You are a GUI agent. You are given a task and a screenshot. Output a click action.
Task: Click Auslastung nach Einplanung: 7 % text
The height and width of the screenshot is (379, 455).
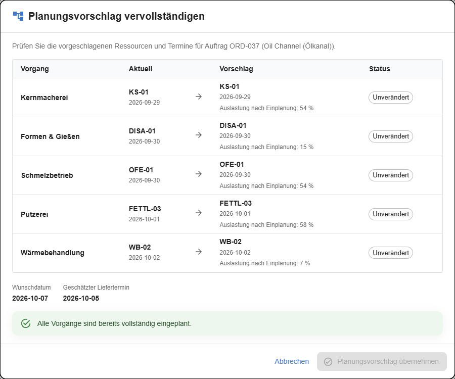click(x=264, y=263)
